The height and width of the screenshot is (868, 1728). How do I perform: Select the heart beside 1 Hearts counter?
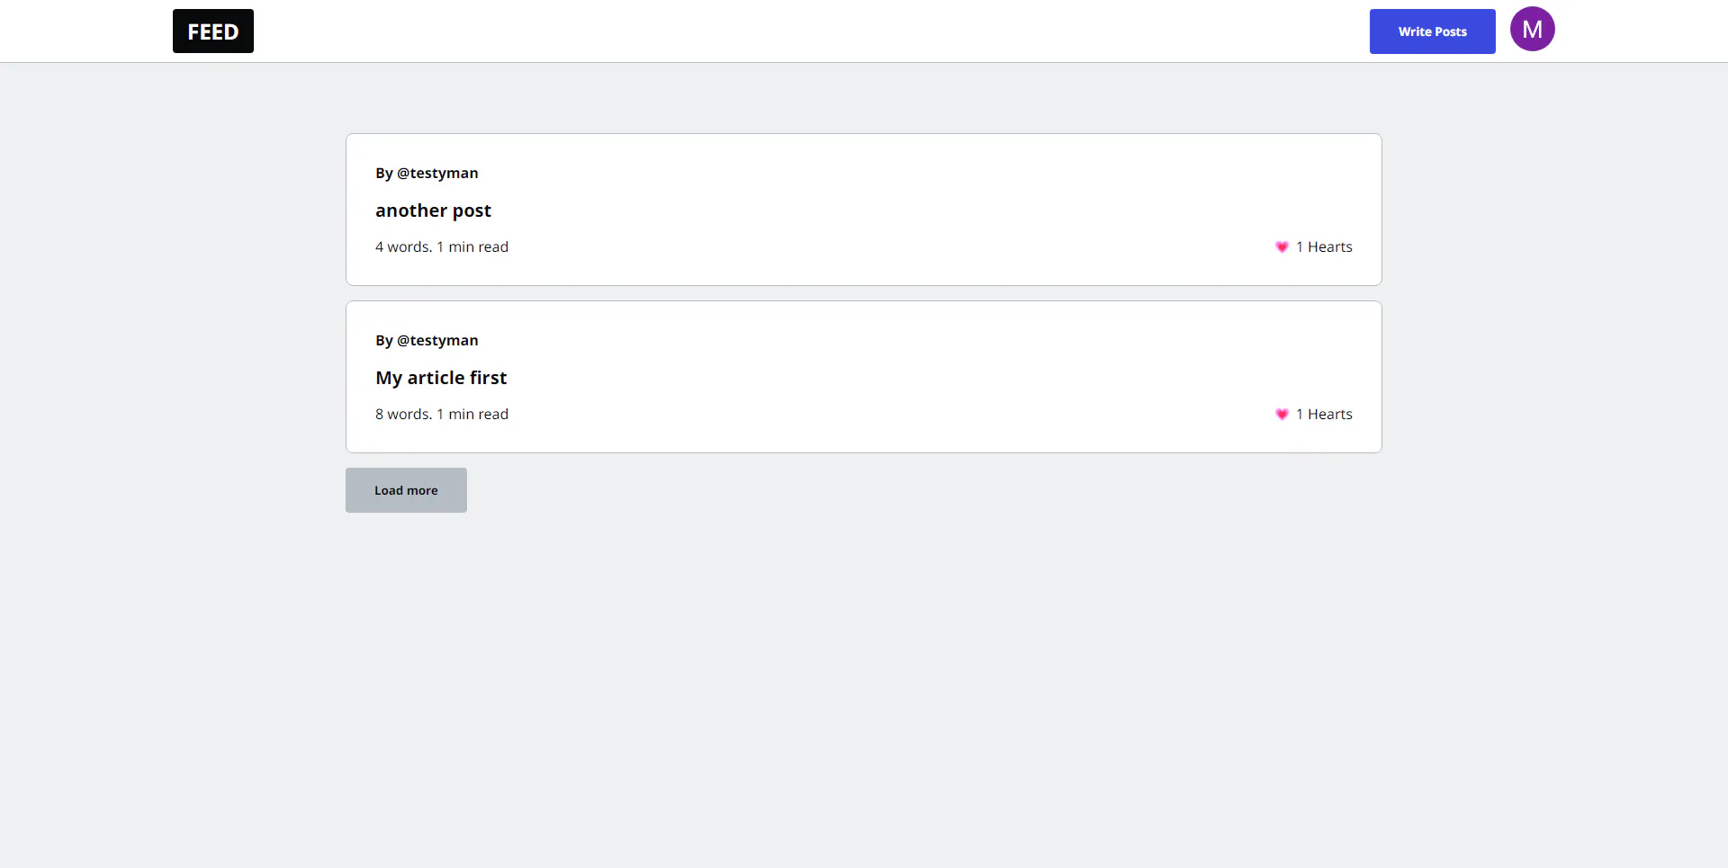1282,246
